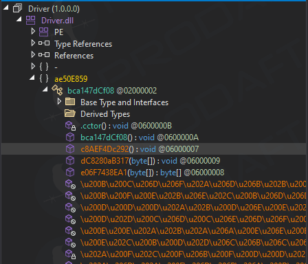Viewport: 308px width, 264px height.
Task: Select member starting \u200E\u200E\u202A\u202B
Action: point(193,231)
